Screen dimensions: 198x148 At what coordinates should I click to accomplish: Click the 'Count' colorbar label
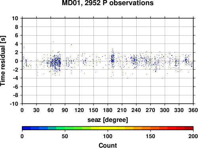click(x=108, y=145)
